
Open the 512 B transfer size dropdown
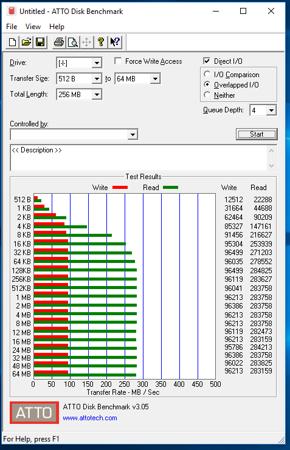[97, 78]
